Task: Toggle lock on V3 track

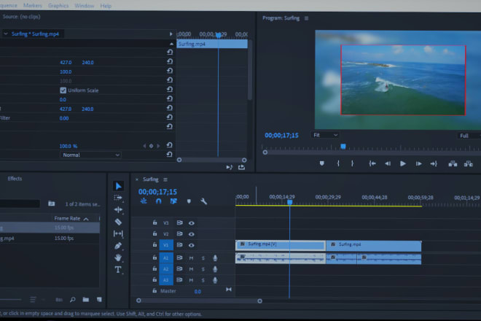Action: (155, 223)
